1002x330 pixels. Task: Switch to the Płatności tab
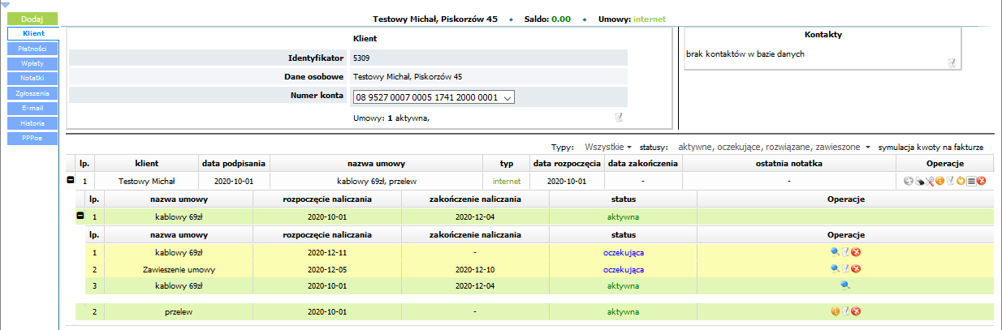pos(32,49)
